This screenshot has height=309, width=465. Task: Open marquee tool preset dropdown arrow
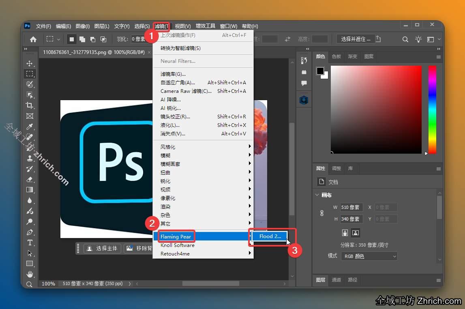tap(59, 39)
